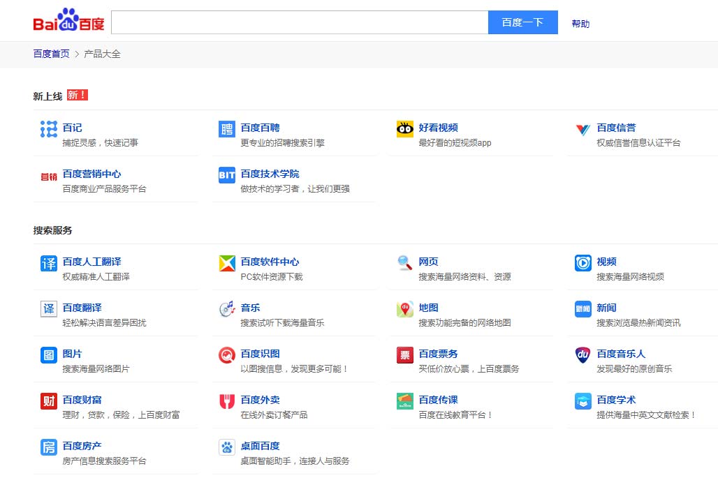The height and width of the screenshot is (494, 718).
Task: Open the 百度识图 icon
Action: (x=227, y=355)
